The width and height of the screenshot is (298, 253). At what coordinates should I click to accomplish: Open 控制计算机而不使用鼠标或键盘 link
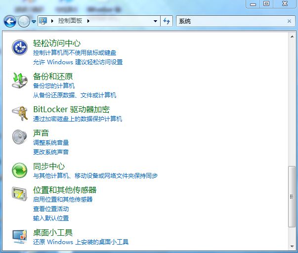pos(75,53)
